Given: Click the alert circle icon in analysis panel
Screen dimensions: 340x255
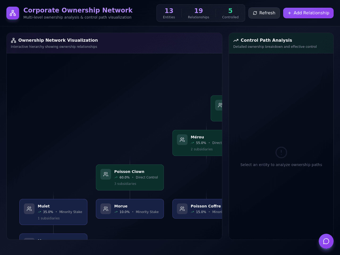Looking at the screenshot, I should (281, 152).
